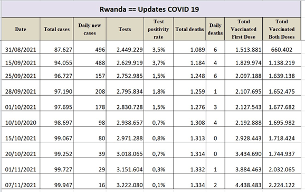Select the Rwanda == Updates COVID 19 title cell
The width and height of the screenshot is (305, 192).
pos(151,9)
